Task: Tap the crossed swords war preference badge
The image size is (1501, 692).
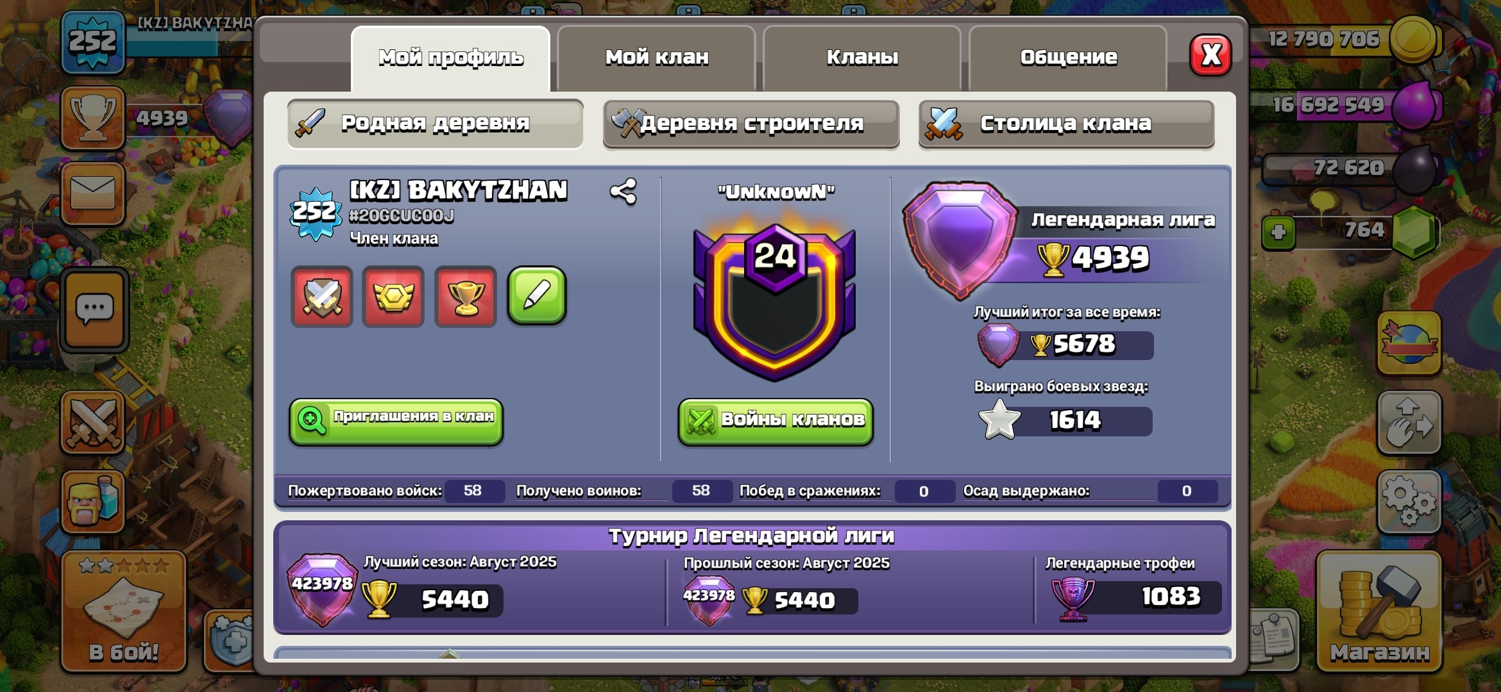Action: (x=322, y=297)
